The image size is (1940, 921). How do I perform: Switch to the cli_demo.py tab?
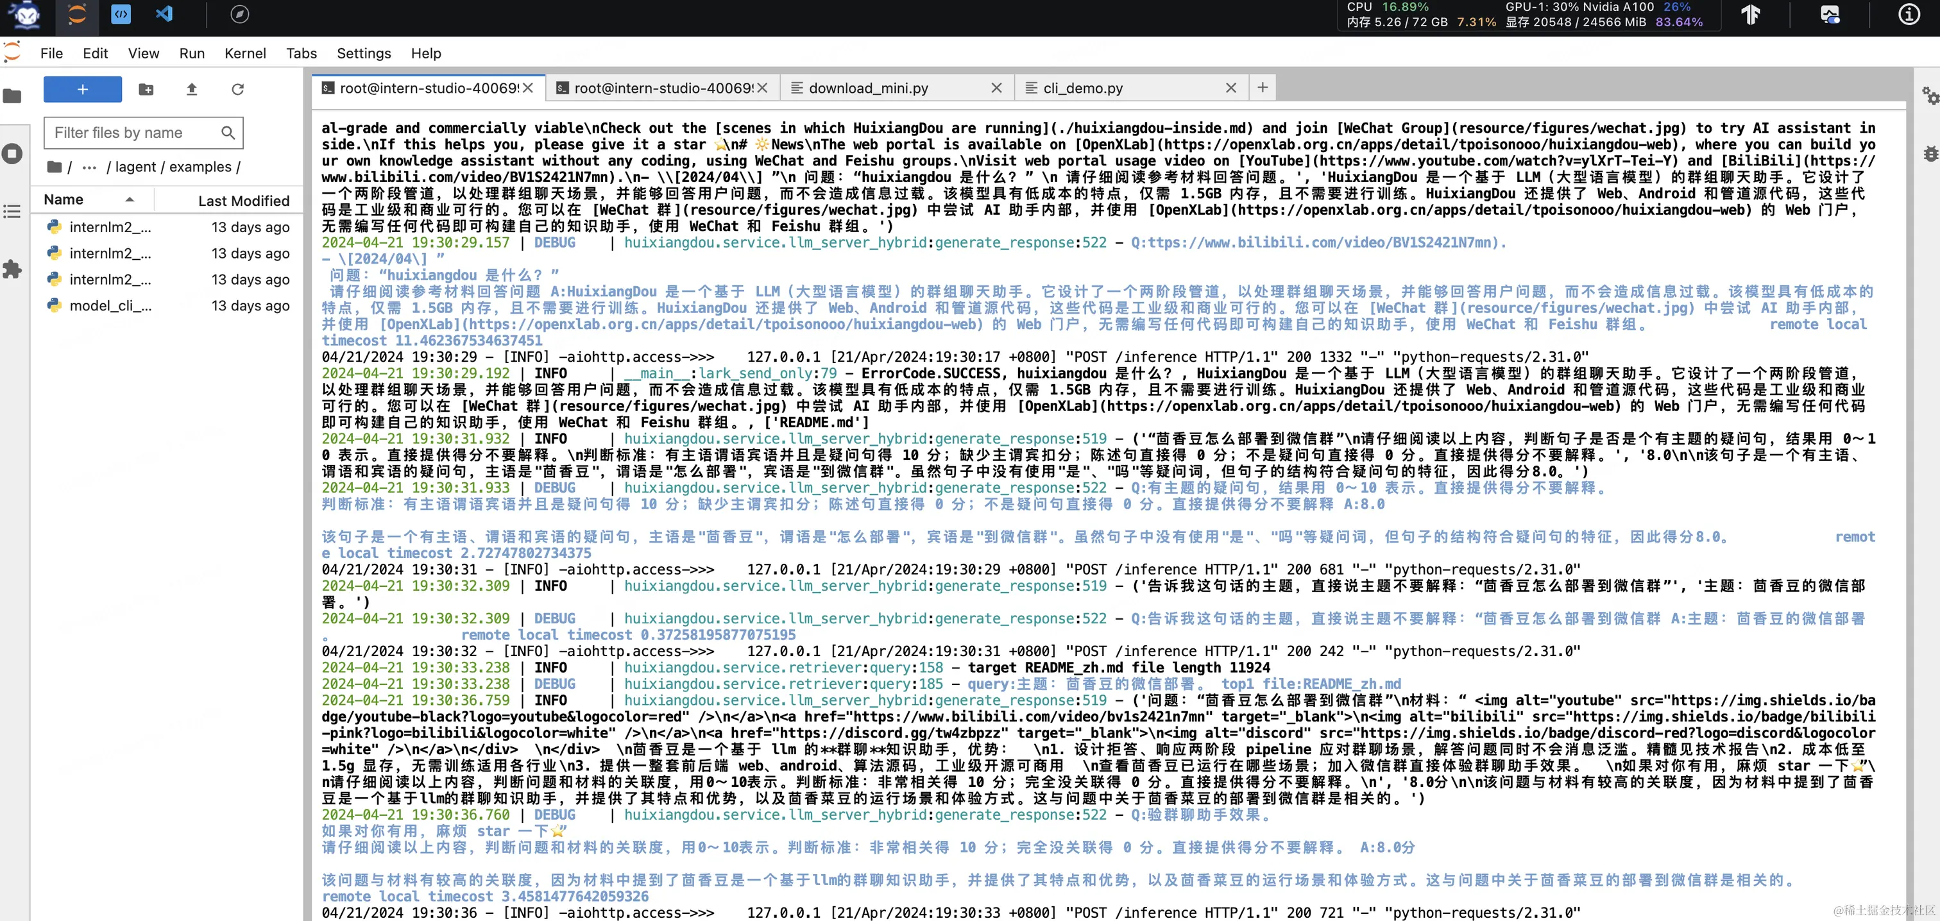[x=1082, y=88]
